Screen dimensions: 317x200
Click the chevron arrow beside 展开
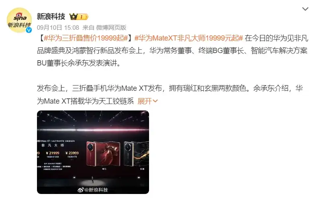pos(155,101)
